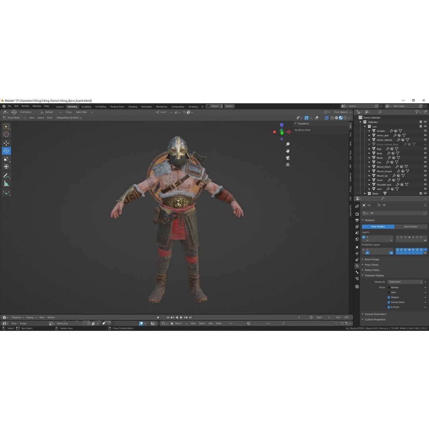
Task: Open the Render menu
Action: 25,106
